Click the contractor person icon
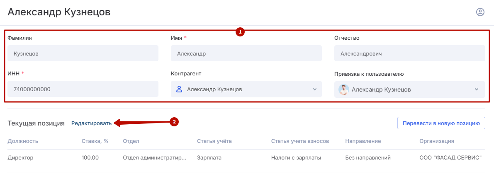This screenshot has height=186, width=494. (179, 89)
